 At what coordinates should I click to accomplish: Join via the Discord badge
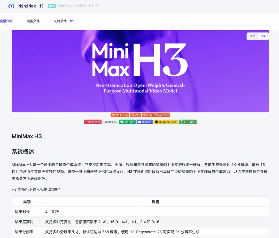click(x=145, y=122)
